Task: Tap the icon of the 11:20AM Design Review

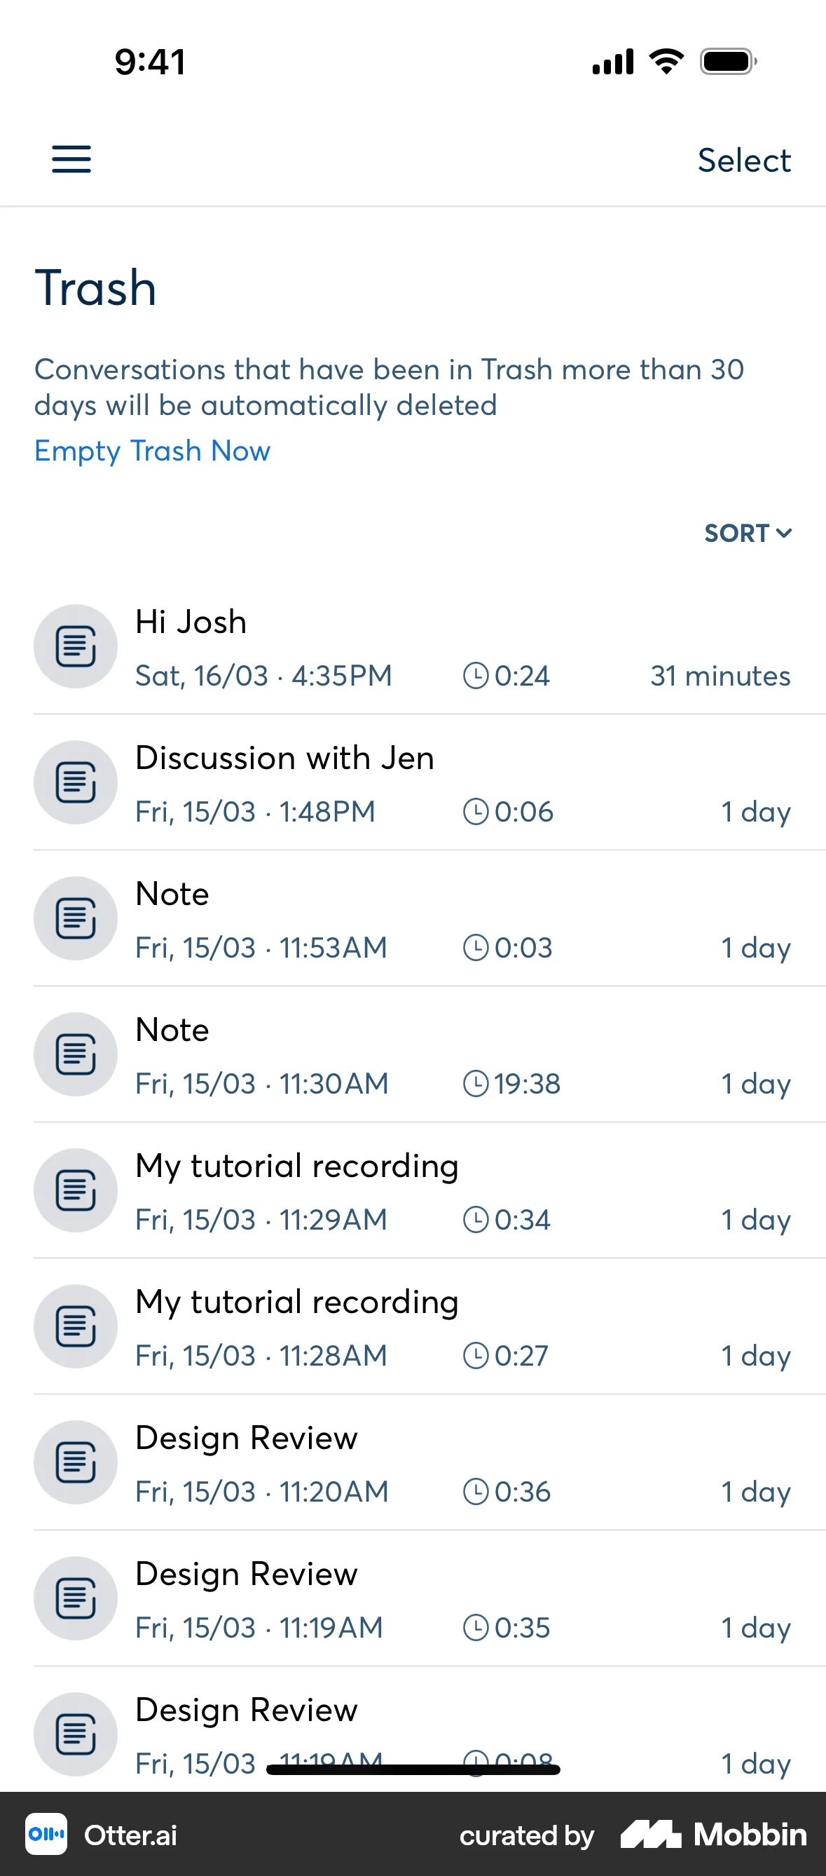Action: pos(76,1462)
